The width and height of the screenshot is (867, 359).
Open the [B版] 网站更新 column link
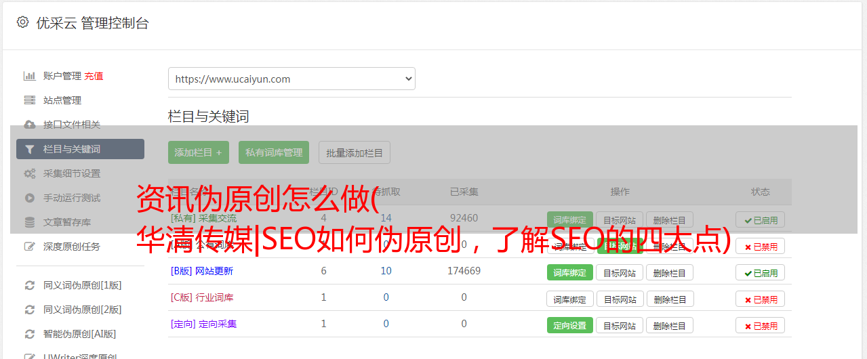tap(202, 271)
